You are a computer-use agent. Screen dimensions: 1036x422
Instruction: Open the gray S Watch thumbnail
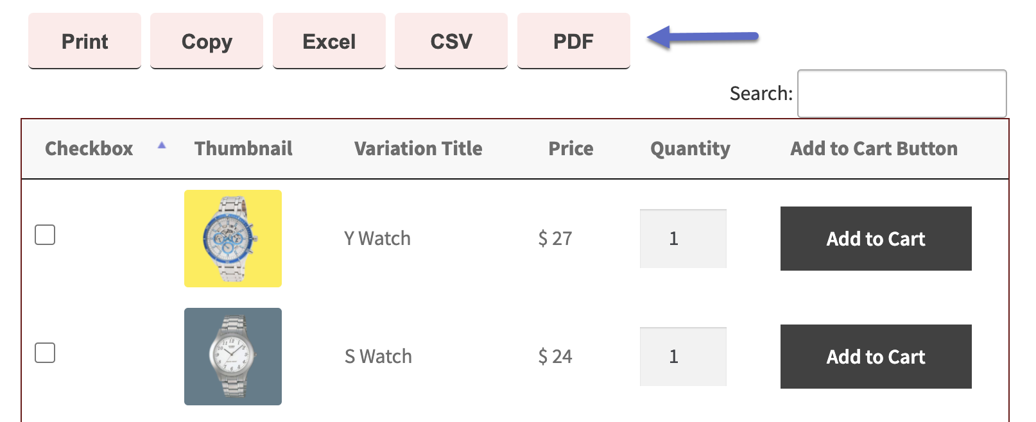click(x=232, y=356)
